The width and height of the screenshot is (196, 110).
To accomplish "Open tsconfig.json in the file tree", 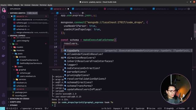I will coord(21,96).
